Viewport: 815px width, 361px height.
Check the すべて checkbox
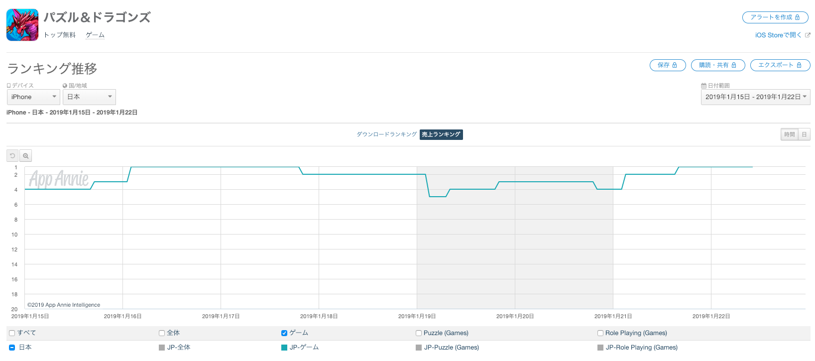12,333
